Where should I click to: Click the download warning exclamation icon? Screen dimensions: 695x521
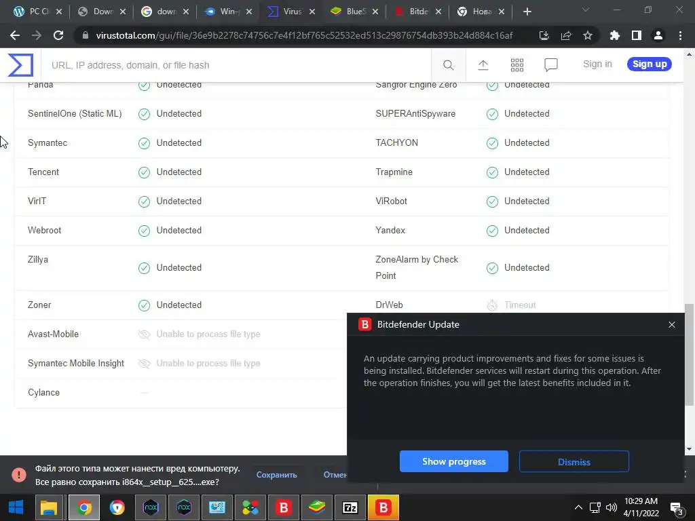pos(18,475)
